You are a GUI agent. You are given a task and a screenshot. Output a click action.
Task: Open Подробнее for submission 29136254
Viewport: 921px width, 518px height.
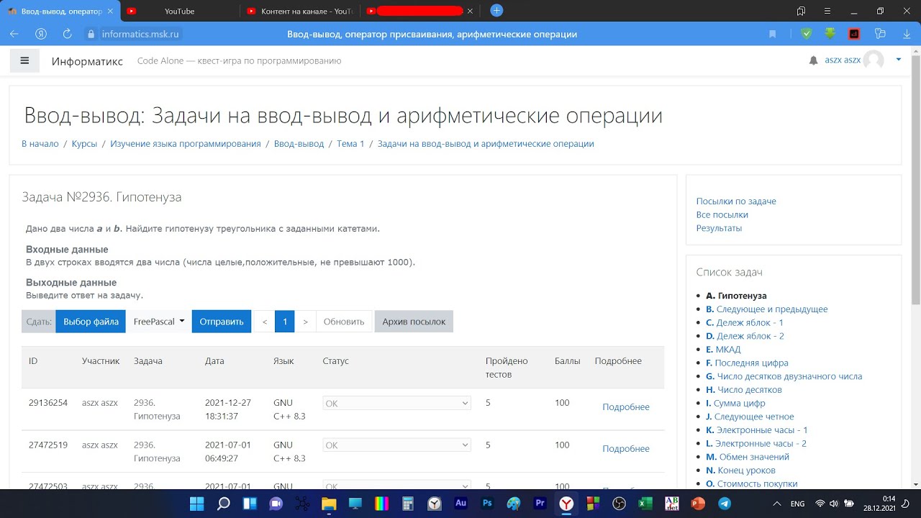(626, 406)
